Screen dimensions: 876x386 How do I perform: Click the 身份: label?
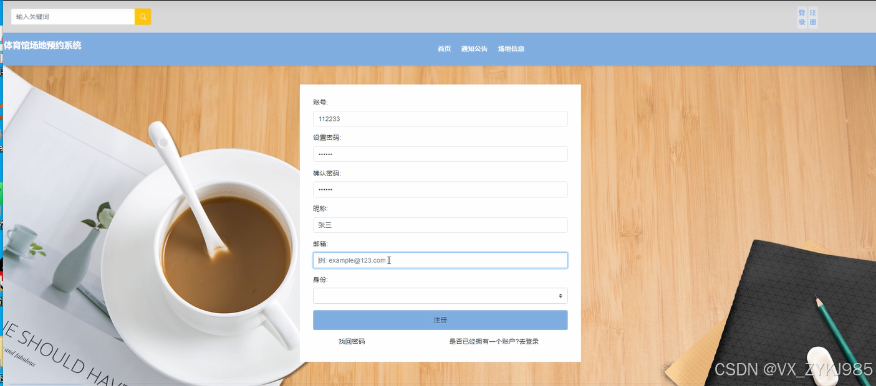320,280
